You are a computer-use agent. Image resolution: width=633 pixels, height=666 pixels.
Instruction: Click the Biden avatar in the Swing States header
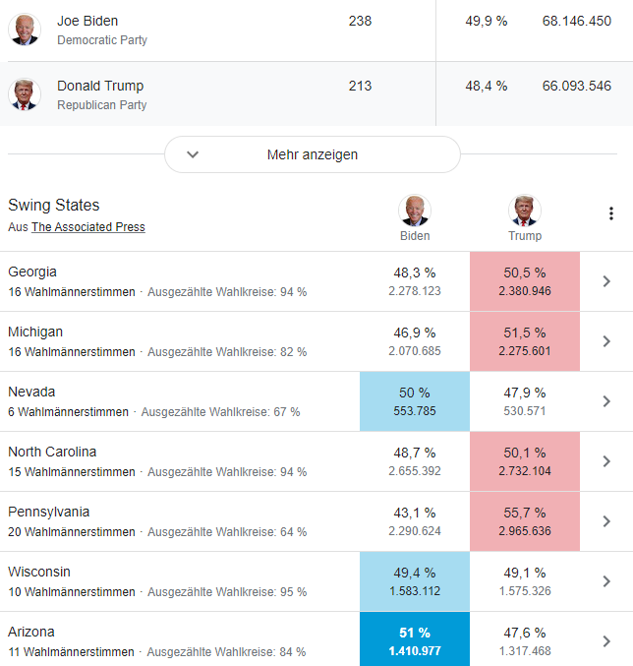coord(415,211)
